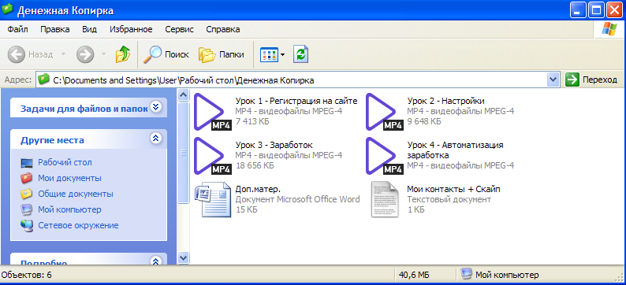Screen dimensions: 626x285
Task: Select file name Урок 1 - Регистрация на сайте
Action: pyautogui.click(x=296, y=101)
